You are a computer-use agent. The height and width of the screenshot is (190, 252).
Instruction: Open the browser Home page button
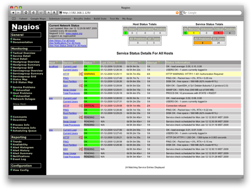point(26,13)
